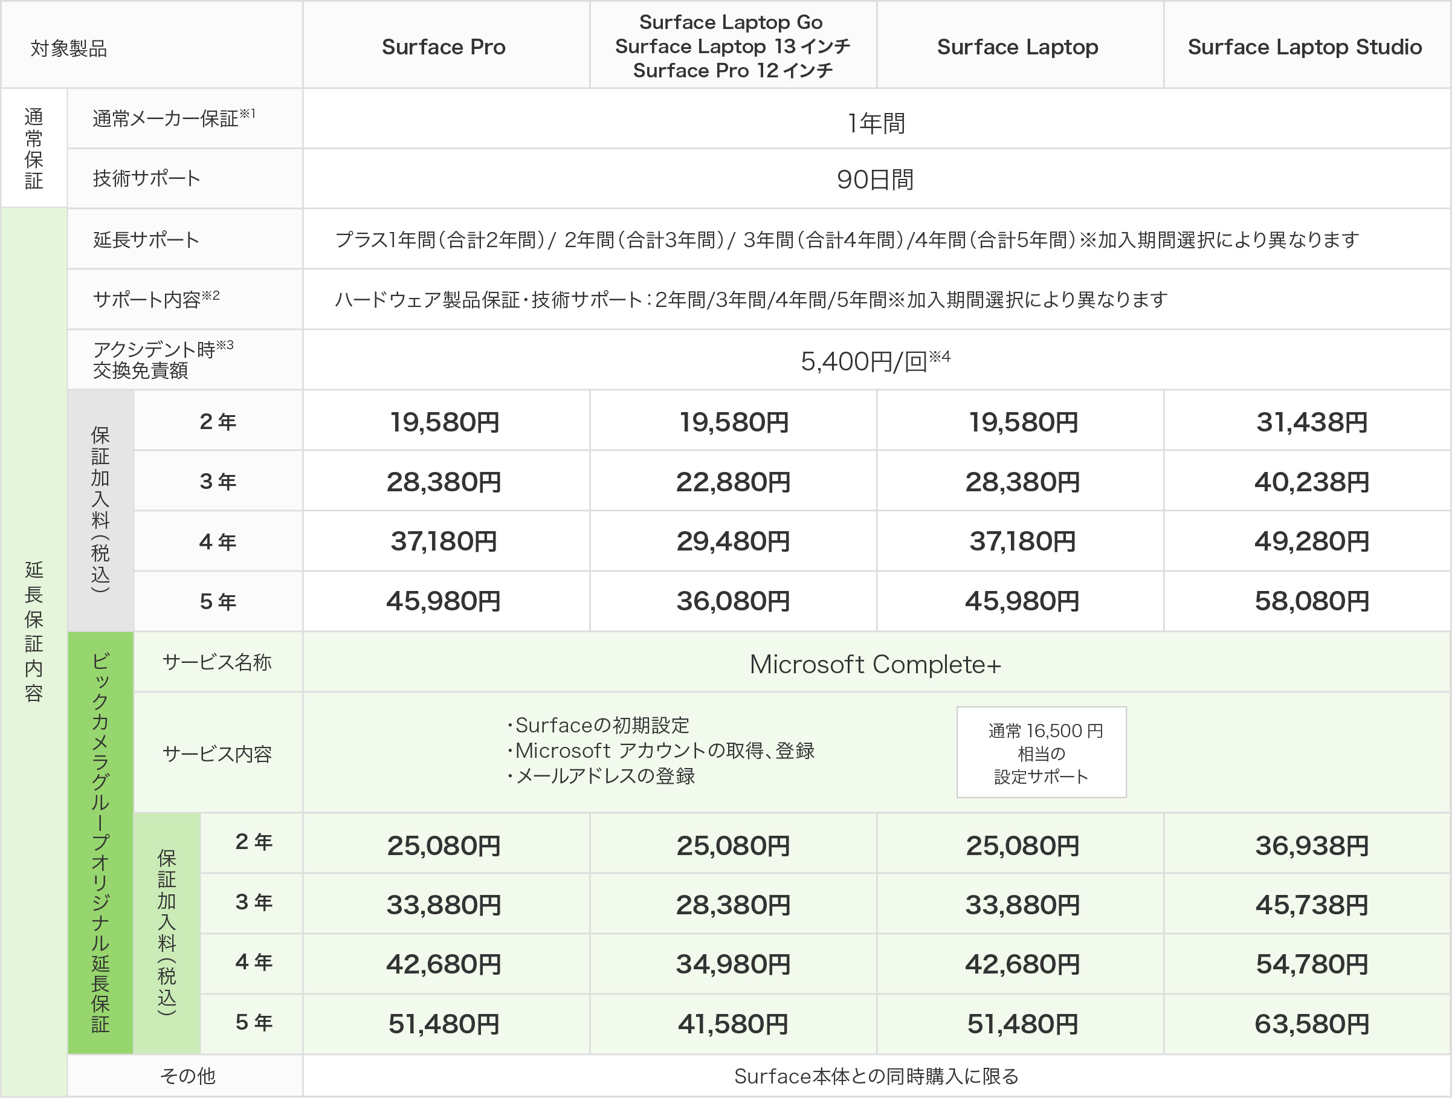Click the 3年 label in 33,880円 row

[x=254, y=902]
